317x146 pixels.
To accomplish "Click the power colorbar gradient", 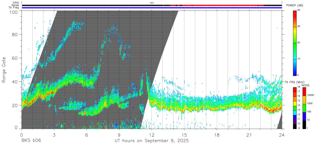I will [295, 43].
